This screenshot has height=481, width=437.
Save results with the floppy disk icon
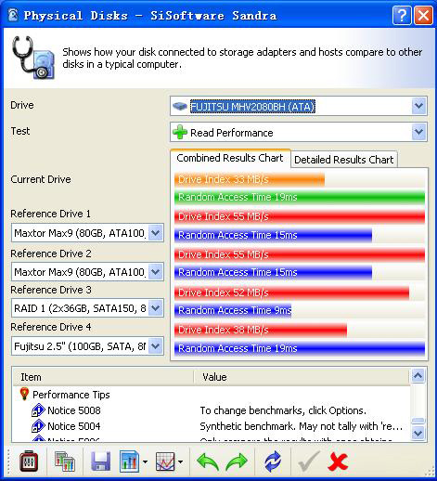(x=101, y=462)
